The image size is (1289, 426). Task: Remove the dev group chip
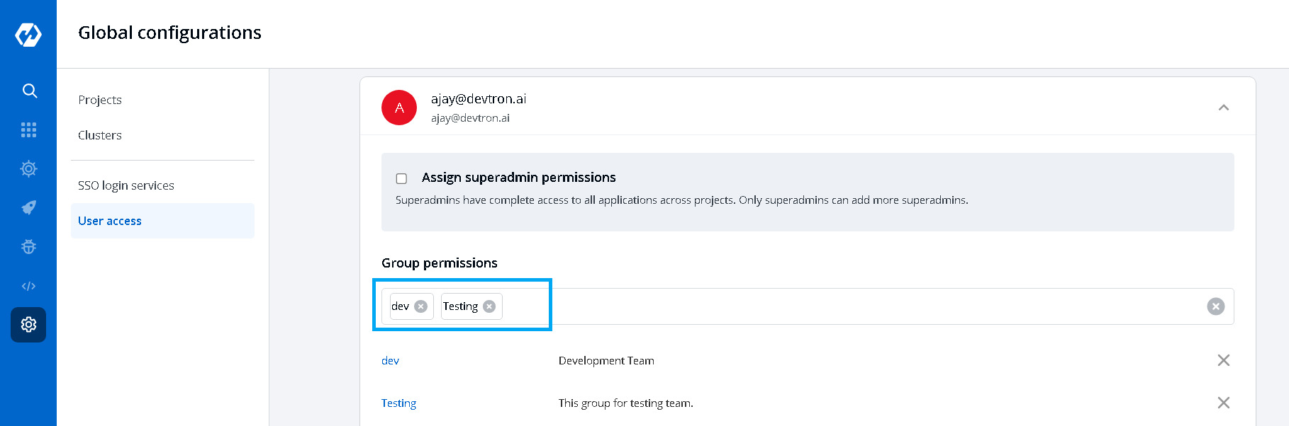421,306
